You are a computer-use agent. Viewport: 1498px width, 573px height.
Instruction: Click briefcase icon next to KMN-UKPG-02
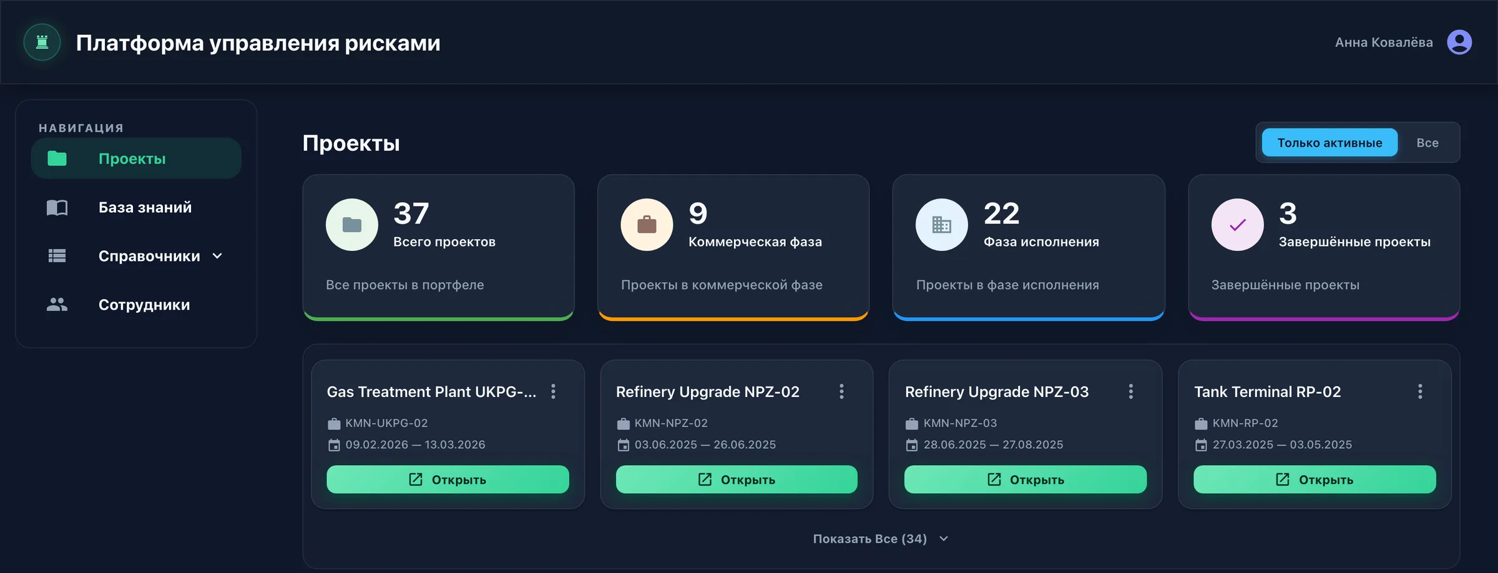[334, 424]
